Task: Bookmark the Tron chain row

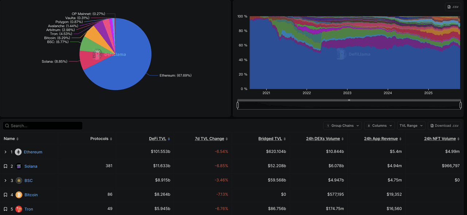Action: (x=5, y=209)
